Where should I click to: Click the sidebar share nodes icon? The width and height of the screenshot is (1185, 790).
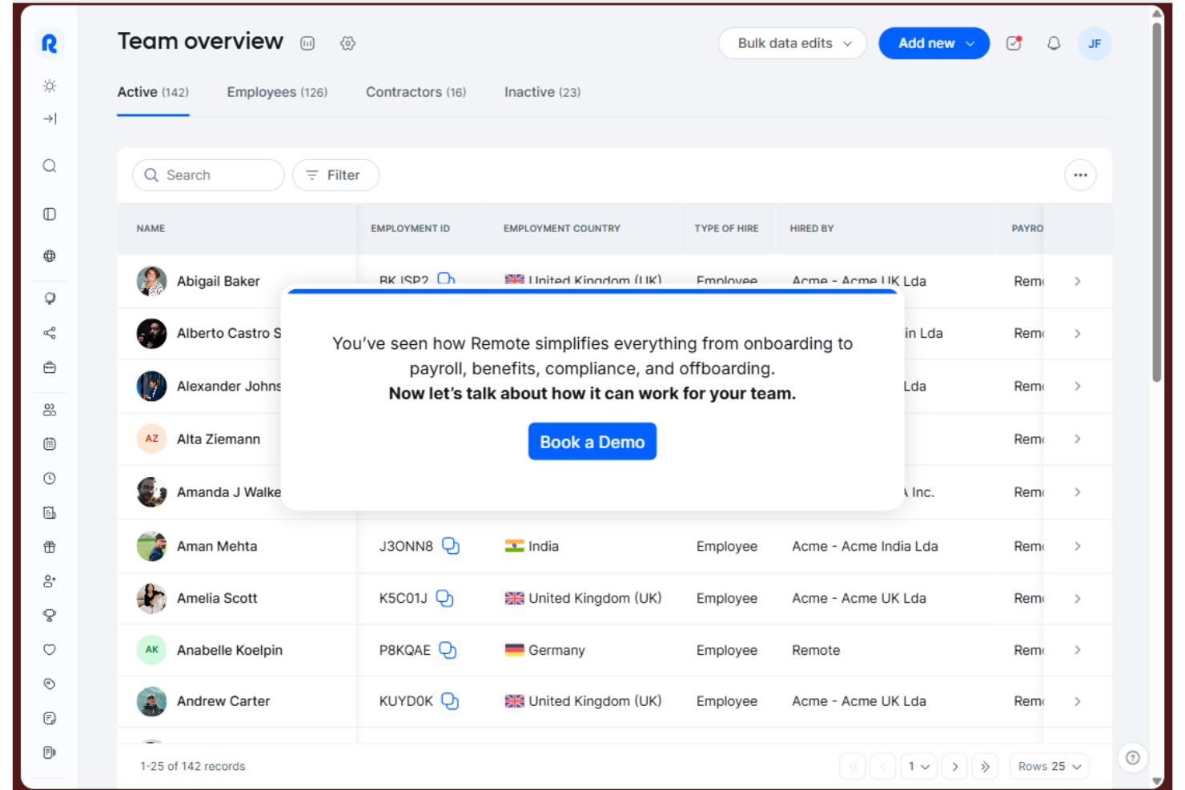coord(50,333)
